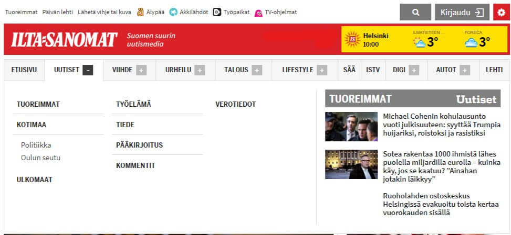
Task: Collapse the Uutiset menu with minus button
Action: click(x=88, y=70)
